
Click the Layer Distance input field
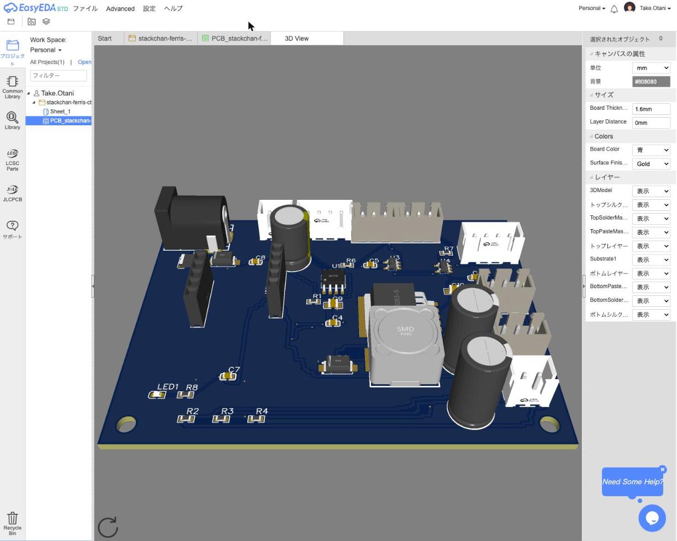[x=651, y=123]
